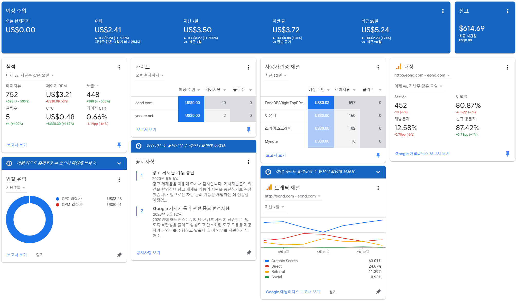Open announcement Google 게시자 툴바 관련 중요 변경사항
Viewport: 518px width, 302px height.
(191, 209)
